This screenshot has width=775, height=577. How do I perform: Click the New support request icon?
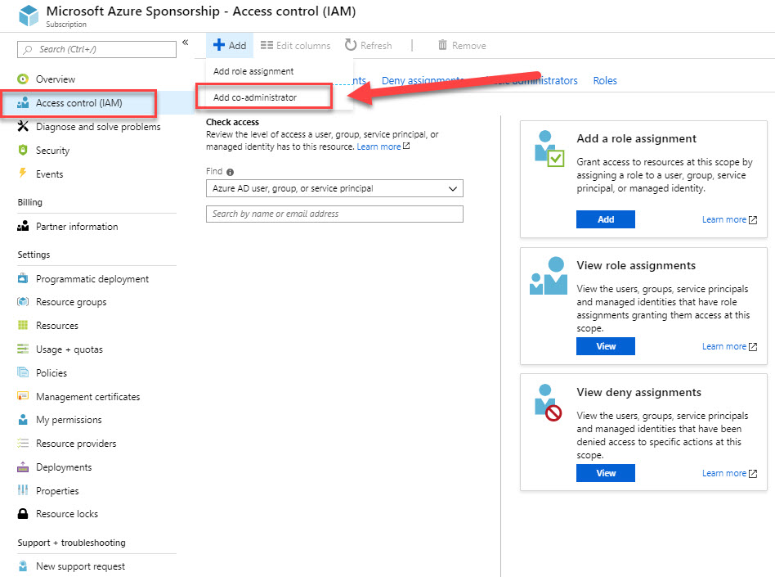pyautogui.click(x=23, y=566)
